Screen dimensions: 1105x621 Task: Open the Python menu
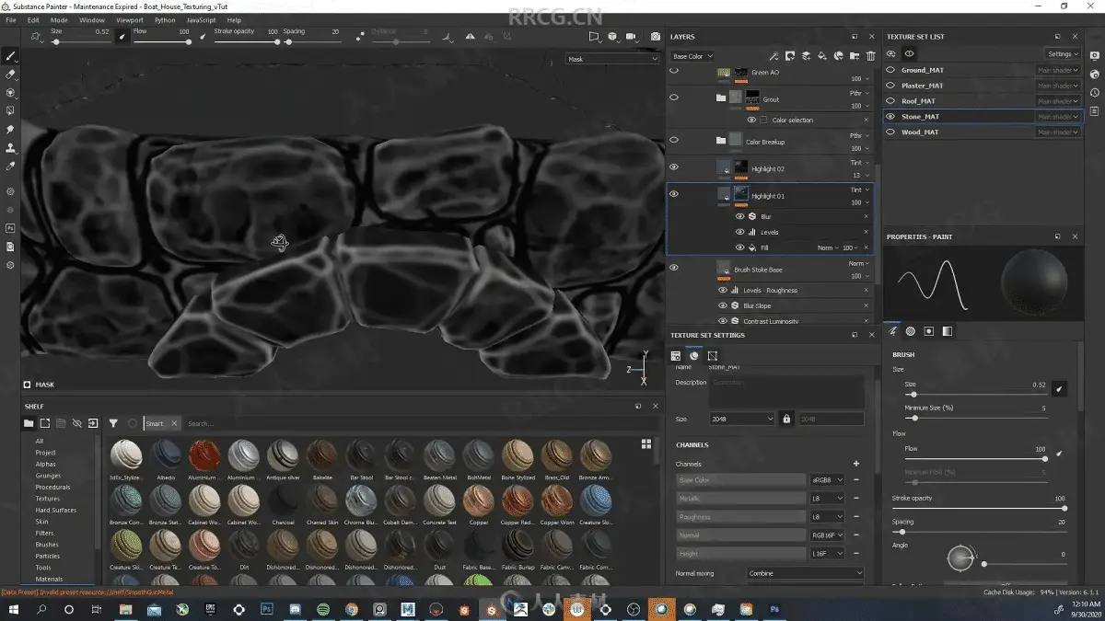pyautogui.click(x=165, y=19)
